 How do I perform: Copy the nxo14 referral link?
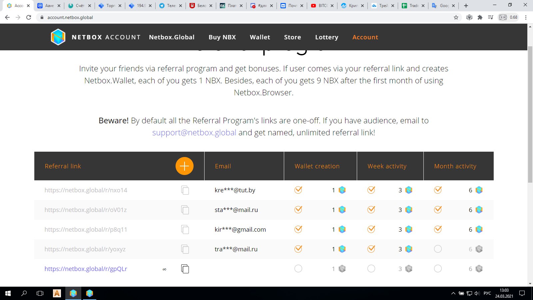[185, 190]
